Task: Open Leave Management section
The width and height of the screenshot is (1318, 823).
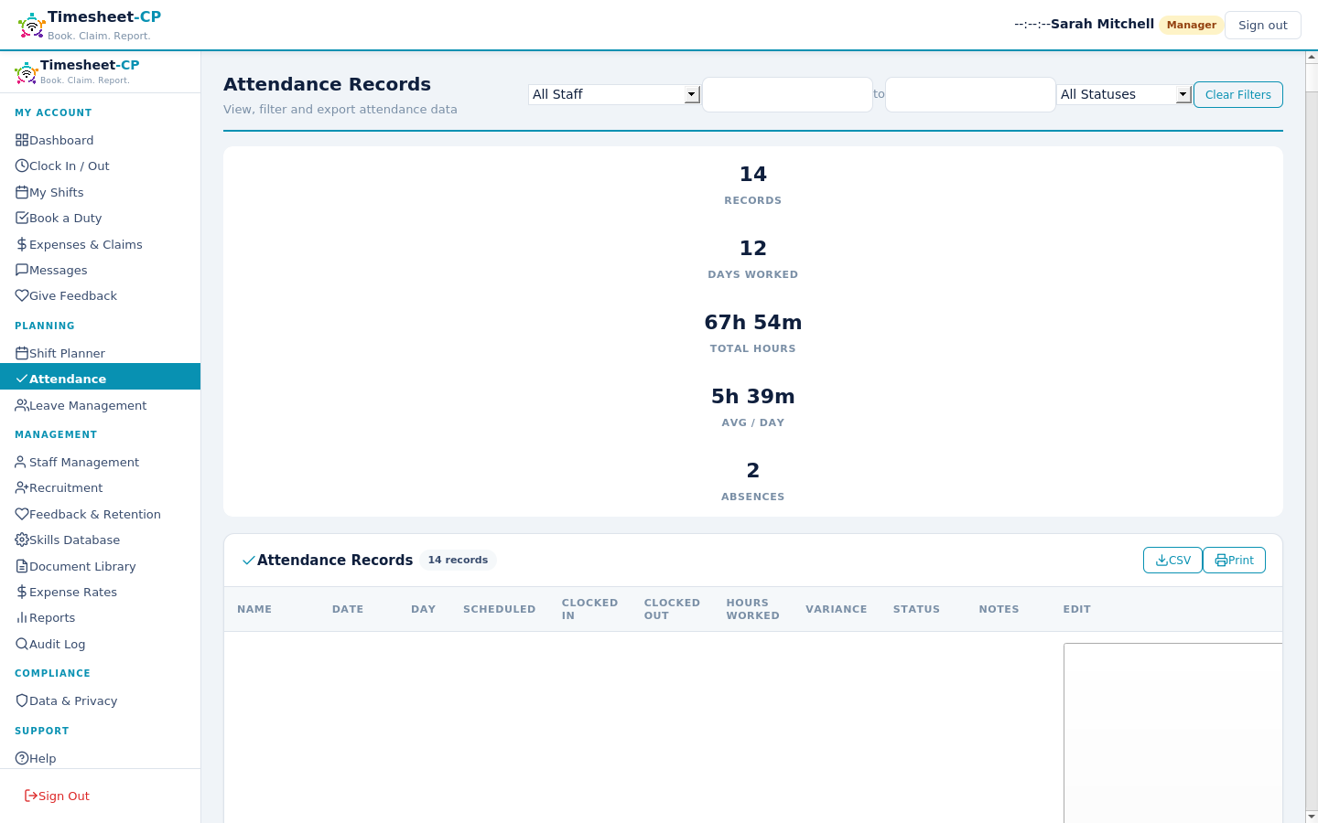Action: [100, 405]
